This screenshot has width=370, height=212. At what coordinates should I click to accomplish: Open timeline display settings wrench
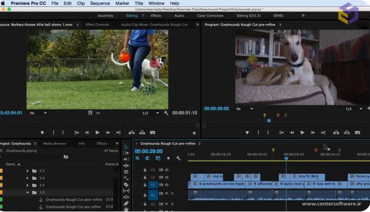[178, 158]
